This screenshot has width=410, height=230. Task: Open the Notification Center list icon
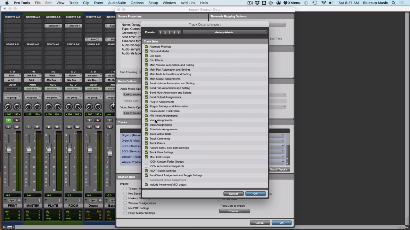(402, 3)
